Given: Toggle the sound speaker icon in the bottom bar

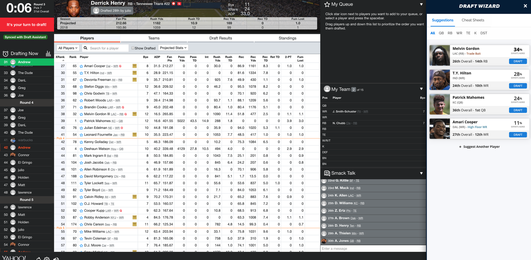Looking at the screenshot, I should tap(56, 259).
